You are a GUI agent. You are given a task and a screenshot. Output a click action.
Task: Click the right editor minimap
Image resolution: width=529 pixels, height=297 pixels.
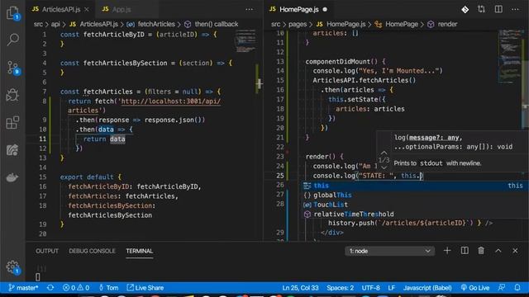point(510,55)
